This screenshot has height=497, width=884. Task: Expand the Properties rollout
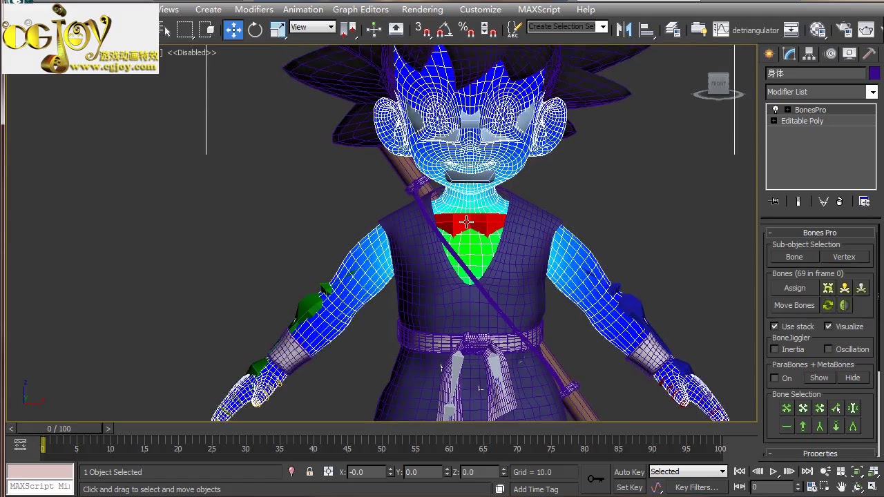point(820,454)
